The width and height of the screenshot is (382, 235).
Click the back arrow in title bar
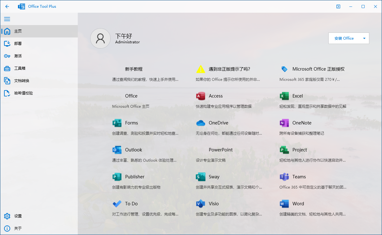(x=7, y=7)
